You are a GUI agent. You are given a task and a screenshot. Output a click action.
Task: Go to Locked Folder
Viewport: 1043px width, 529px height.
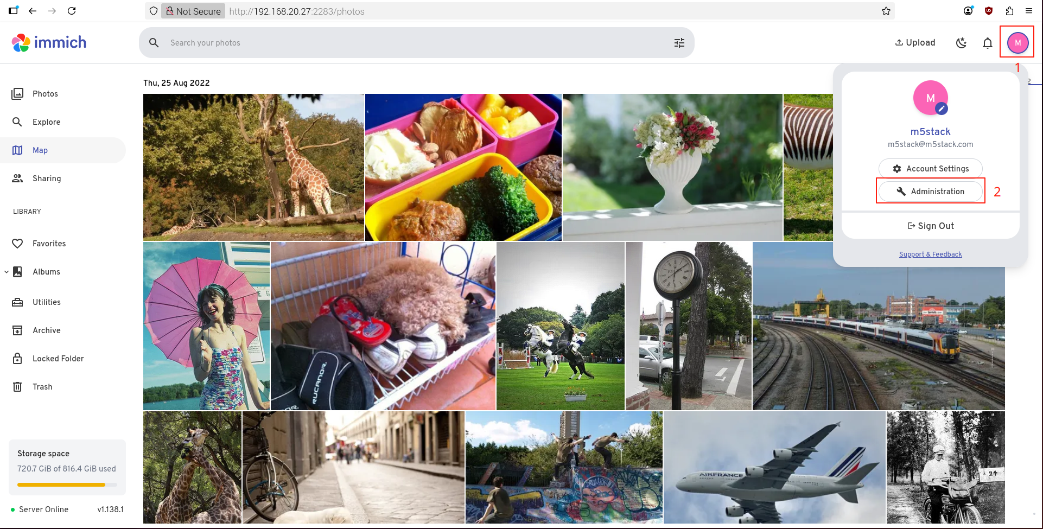pyautogui.click(x=58, y=359)
